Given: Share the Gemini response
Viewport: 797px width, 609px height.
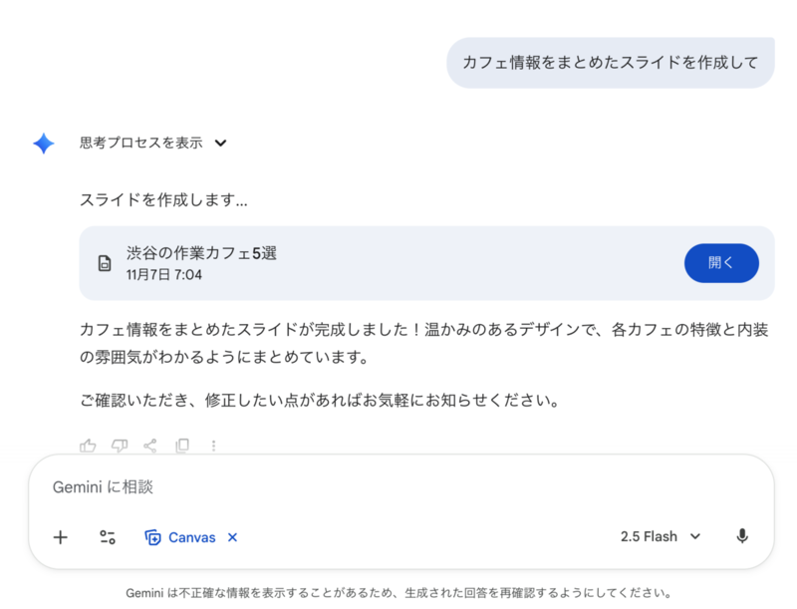Looking at the screenshot, I should [151, 446].
